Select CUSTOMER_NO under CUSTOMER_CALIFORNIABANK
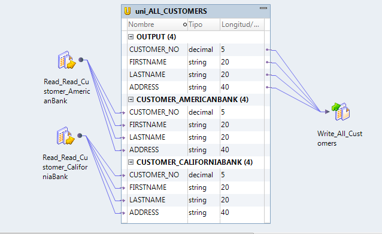Viewport: 382px width, 234px height. coord(154,175)
